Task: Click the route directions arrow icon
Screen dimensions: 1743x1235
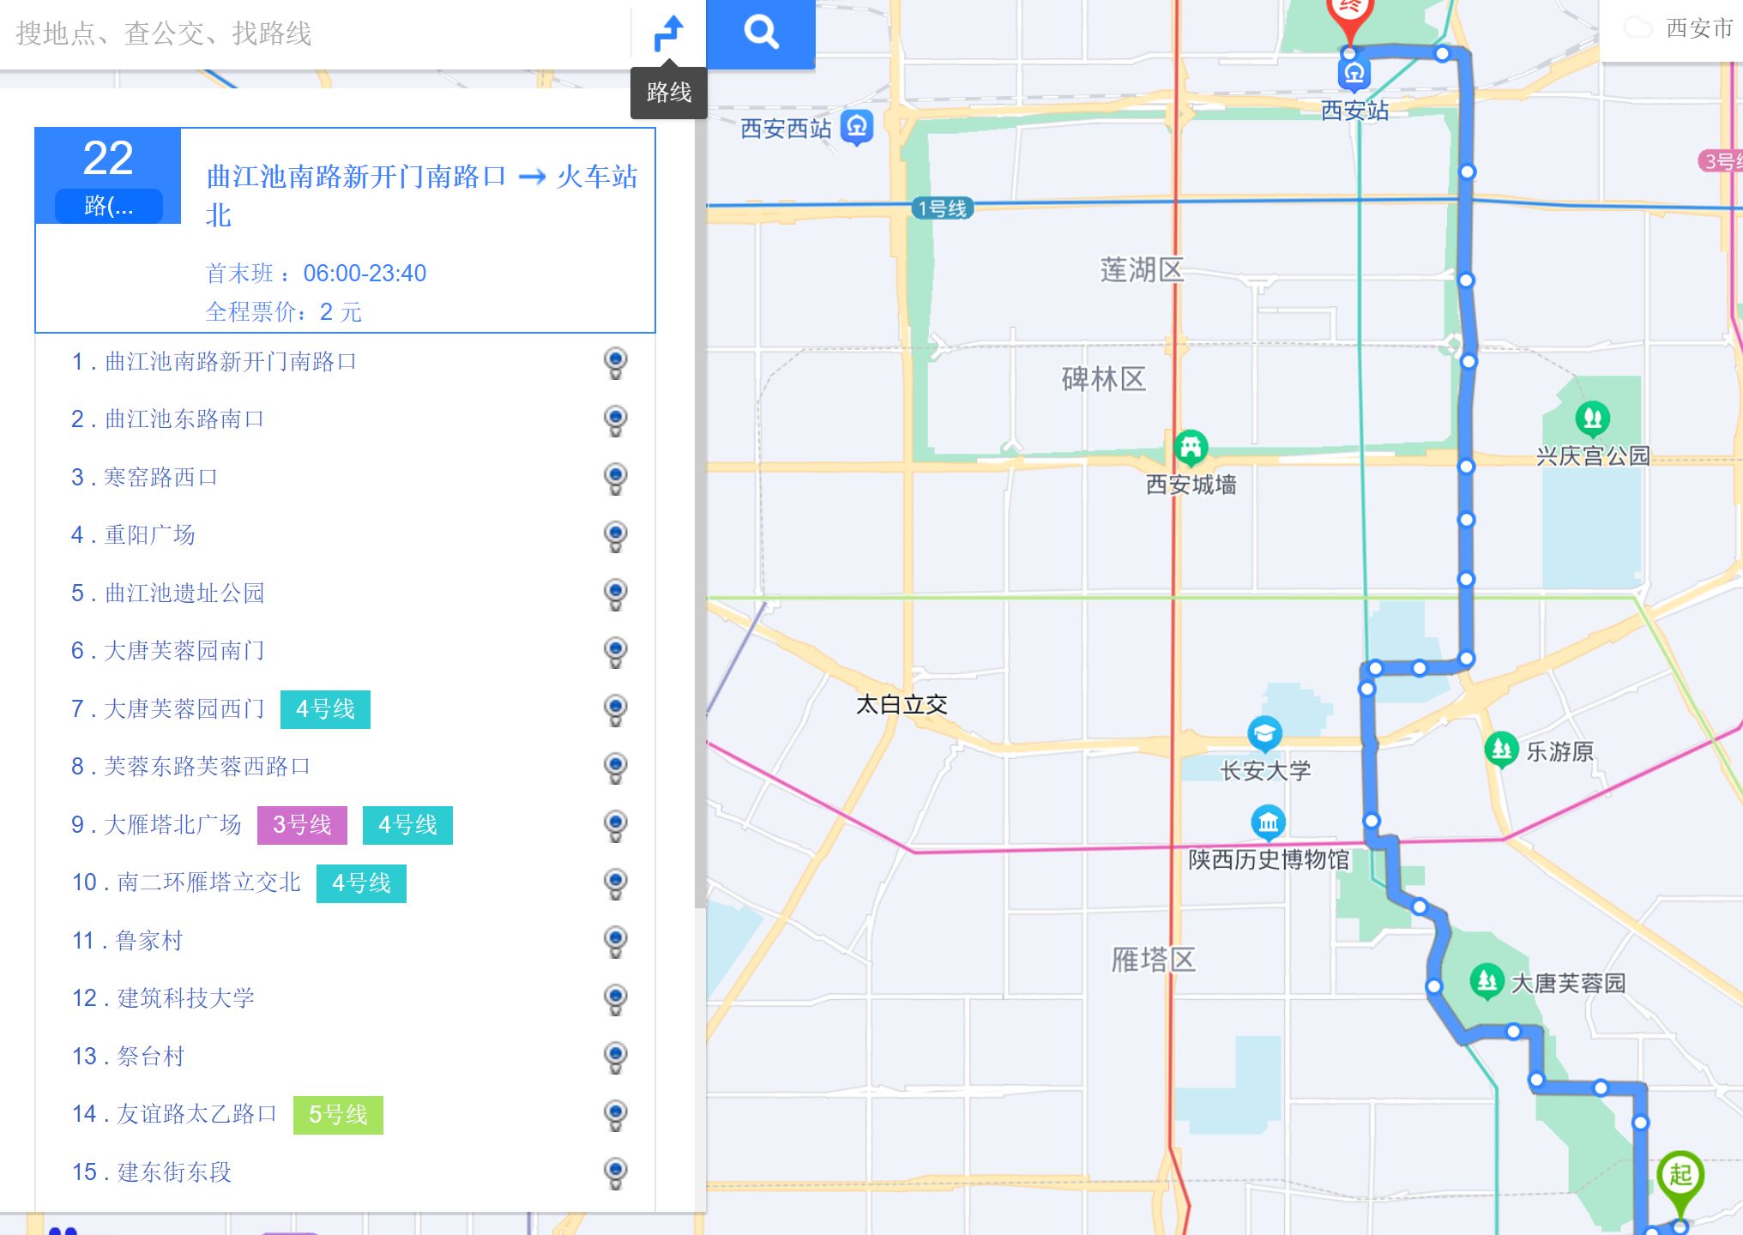Action: coord(668,33)
